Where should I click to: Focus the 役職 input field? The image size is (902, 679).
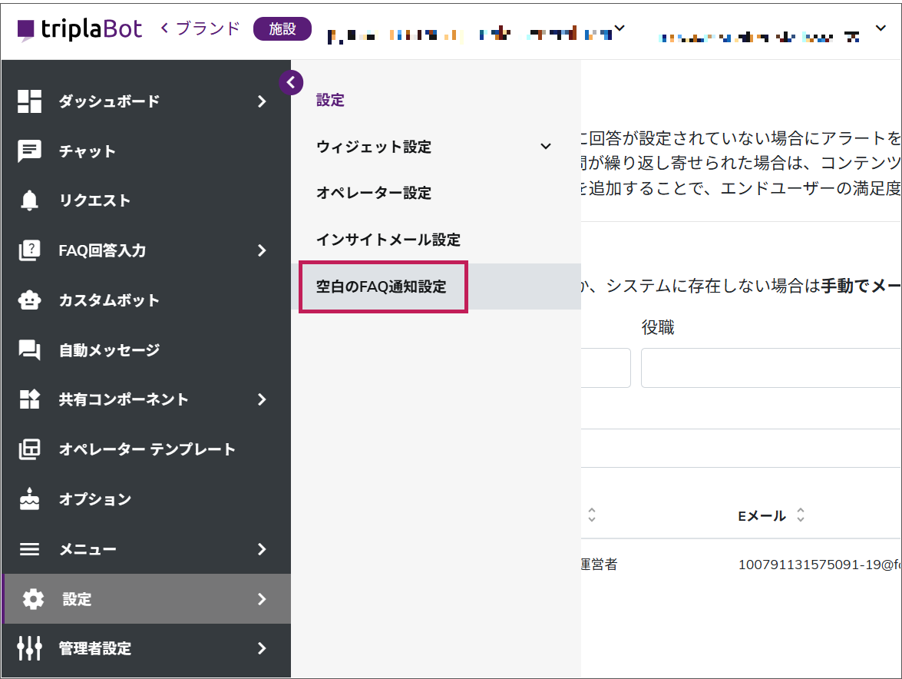click(771, 368)
